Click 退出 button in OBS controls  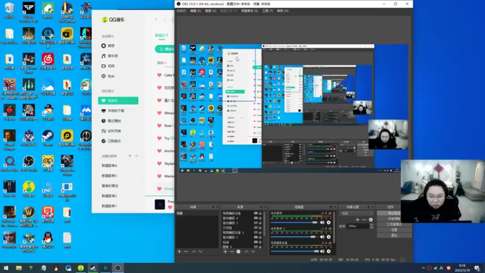(x=394, y=235)
